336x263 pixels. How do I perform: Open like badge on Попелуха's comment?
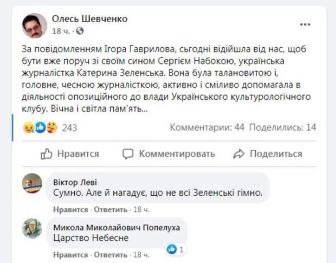coord(176,249)
